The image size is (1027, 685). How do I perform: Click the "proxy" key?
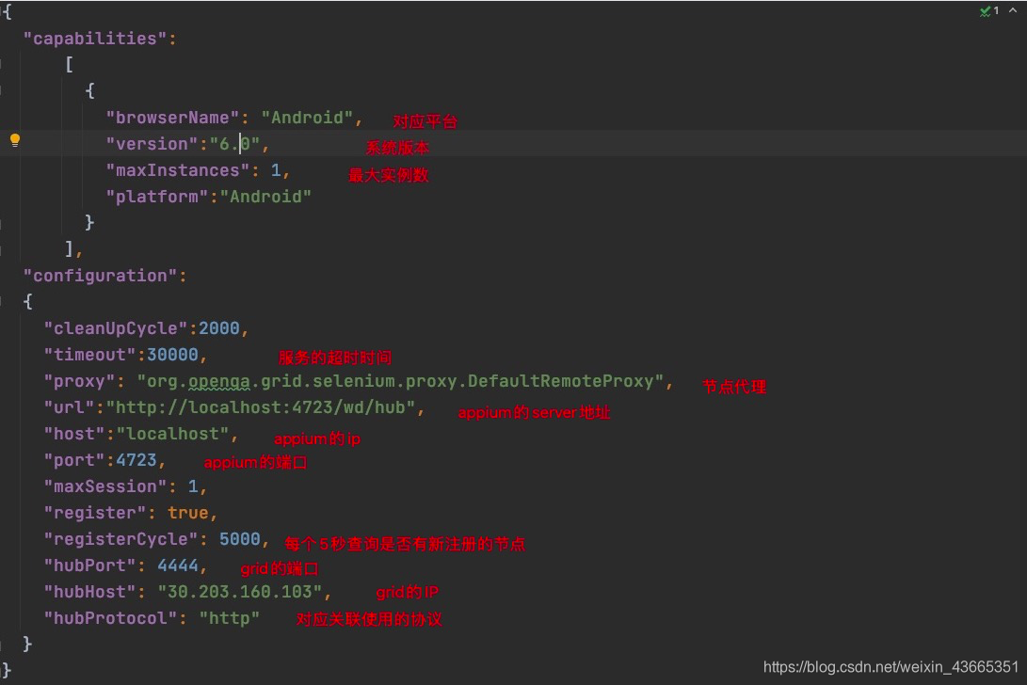click(79, 381)
